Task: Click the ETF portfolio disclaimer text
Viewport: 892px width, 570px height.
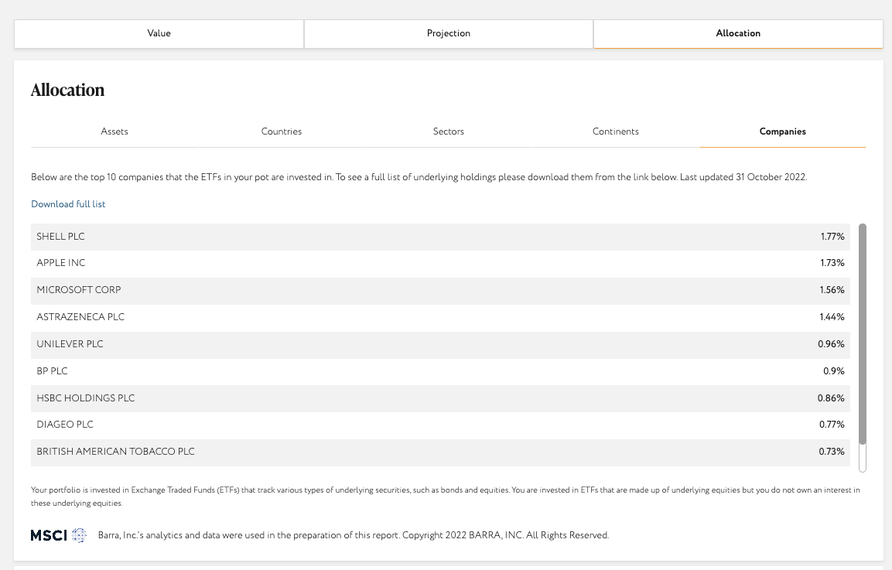Action: pyautogui.click(x=446, y=497)
